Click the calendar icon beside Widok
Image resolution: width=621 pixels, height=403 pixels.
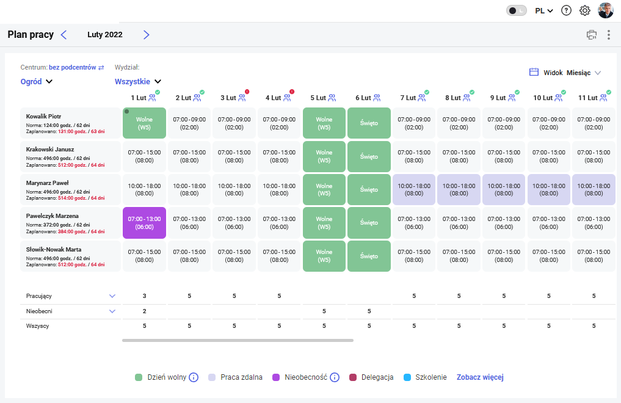pyautogui.click(x=534, y=72)
